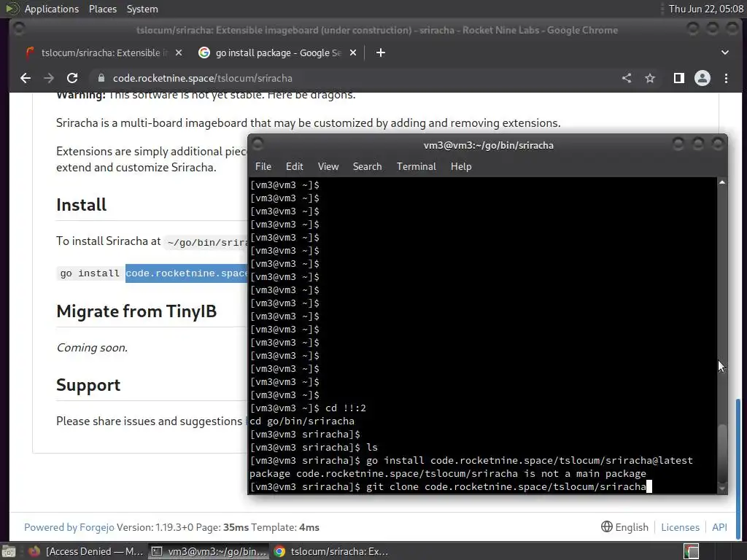747x560 pixels.
Task: Open terminal File menu
Action: 263,166
